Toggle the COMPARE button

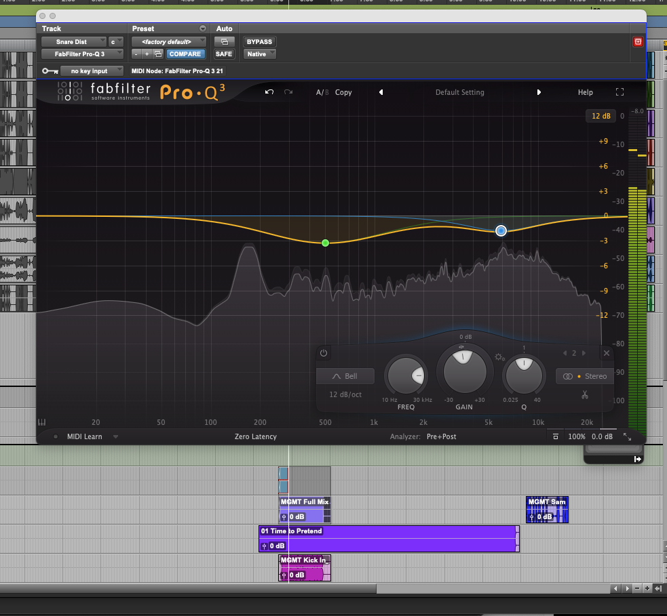pos(185,54)
